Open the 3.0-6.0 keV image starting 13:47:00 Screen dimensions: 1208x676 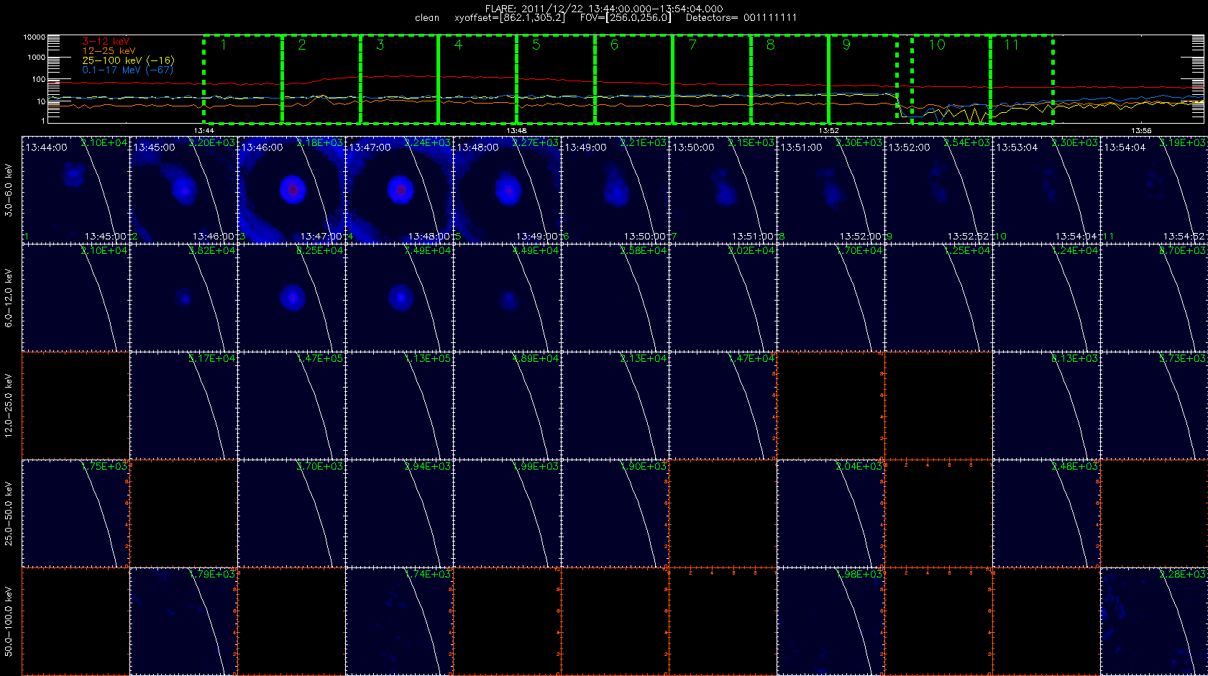point(399,190)
